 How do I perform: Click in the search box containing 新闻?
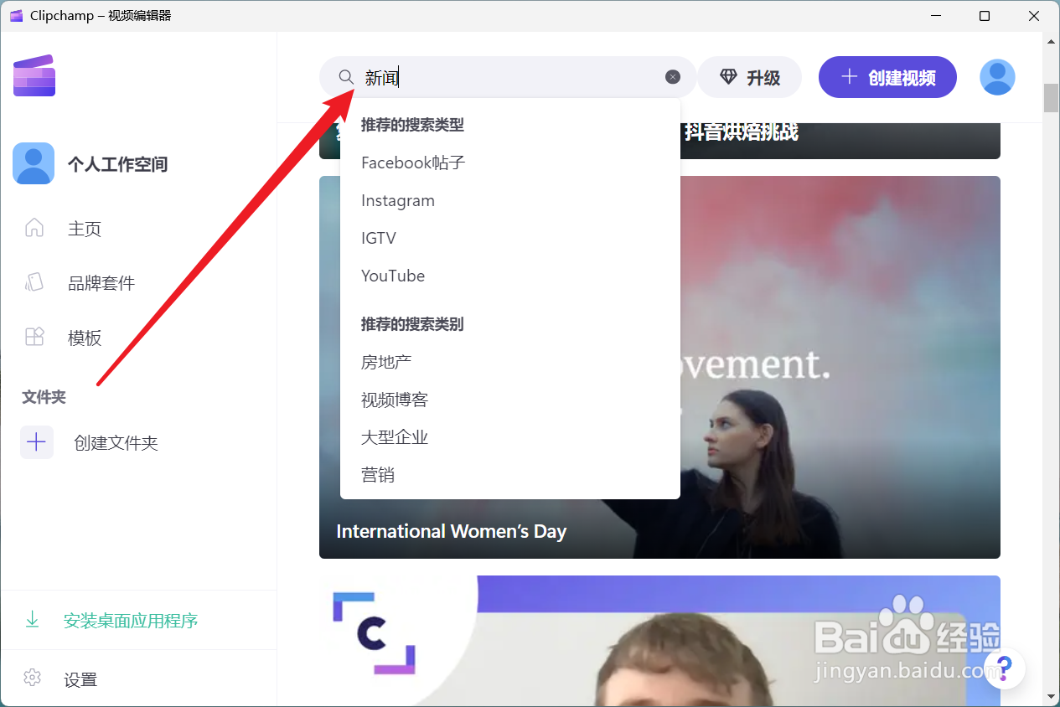pos(508,77)
